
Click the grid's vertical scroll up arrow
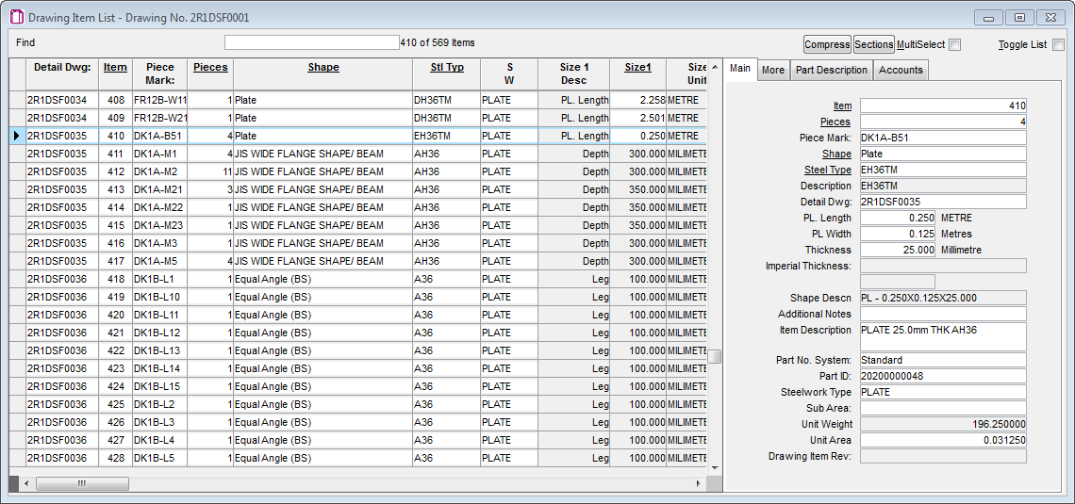[x=715, y=65]
